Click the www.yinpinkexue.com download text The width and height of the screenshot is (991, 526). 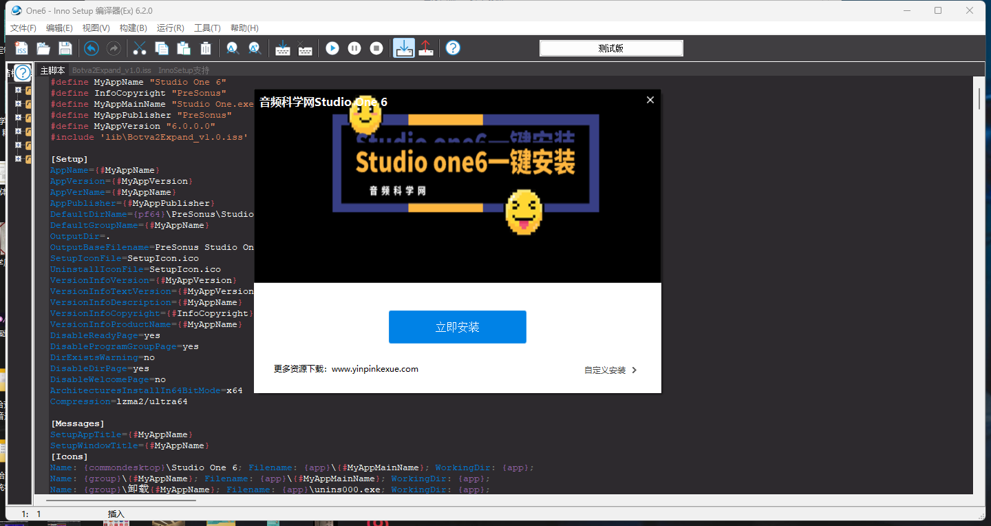(375, 369)
